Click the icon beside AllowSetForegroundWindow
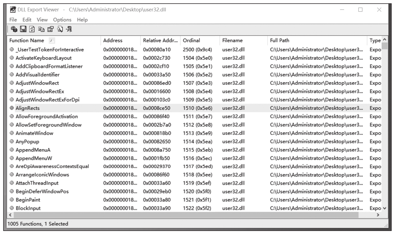This screenshot has height=234, width=395. tap(12, 125)
